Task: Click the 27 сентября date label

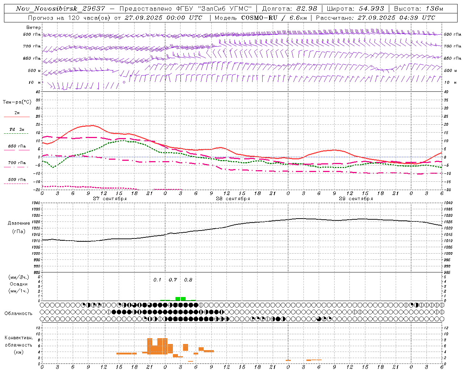Action: click(110, 198)
